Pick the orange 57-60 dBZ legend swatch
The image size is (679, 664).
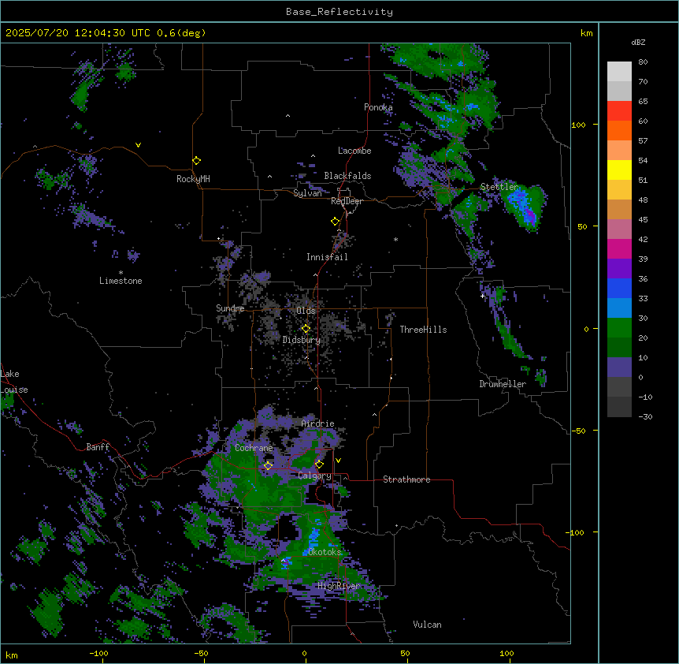click(x=619, y=131)
